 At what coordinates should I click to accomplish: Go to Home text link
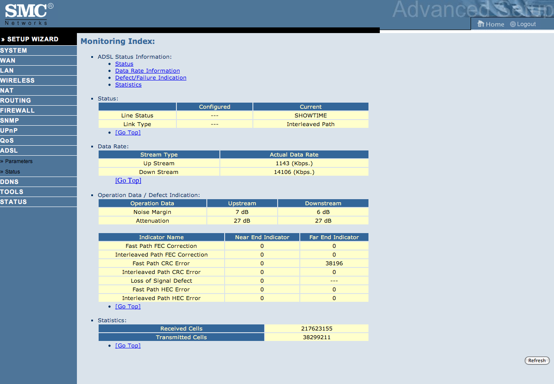495,24
